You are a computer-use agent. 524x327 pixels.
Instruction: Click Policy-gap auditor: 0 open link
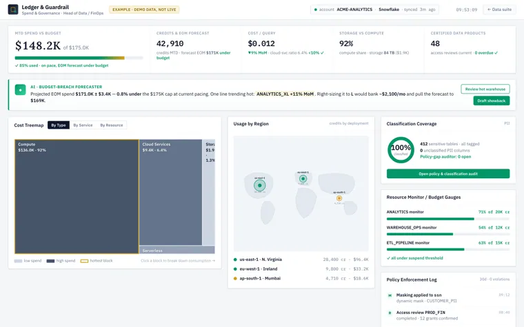(445, 157)
